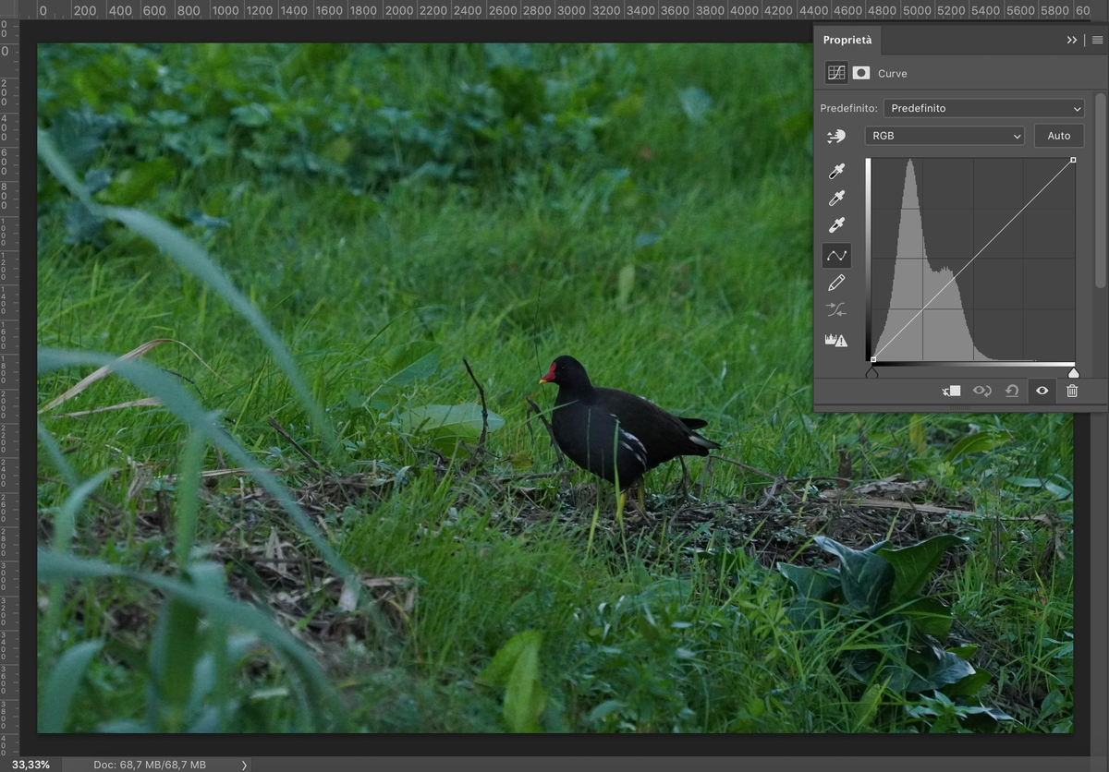Open the RGB channel dropdown
This screenshot has width=1109, height=772.
(x=944, y=136)
